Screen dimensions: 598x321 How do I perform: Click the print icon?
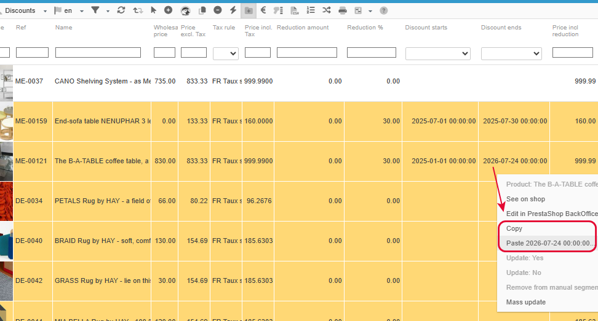(343, 10)
